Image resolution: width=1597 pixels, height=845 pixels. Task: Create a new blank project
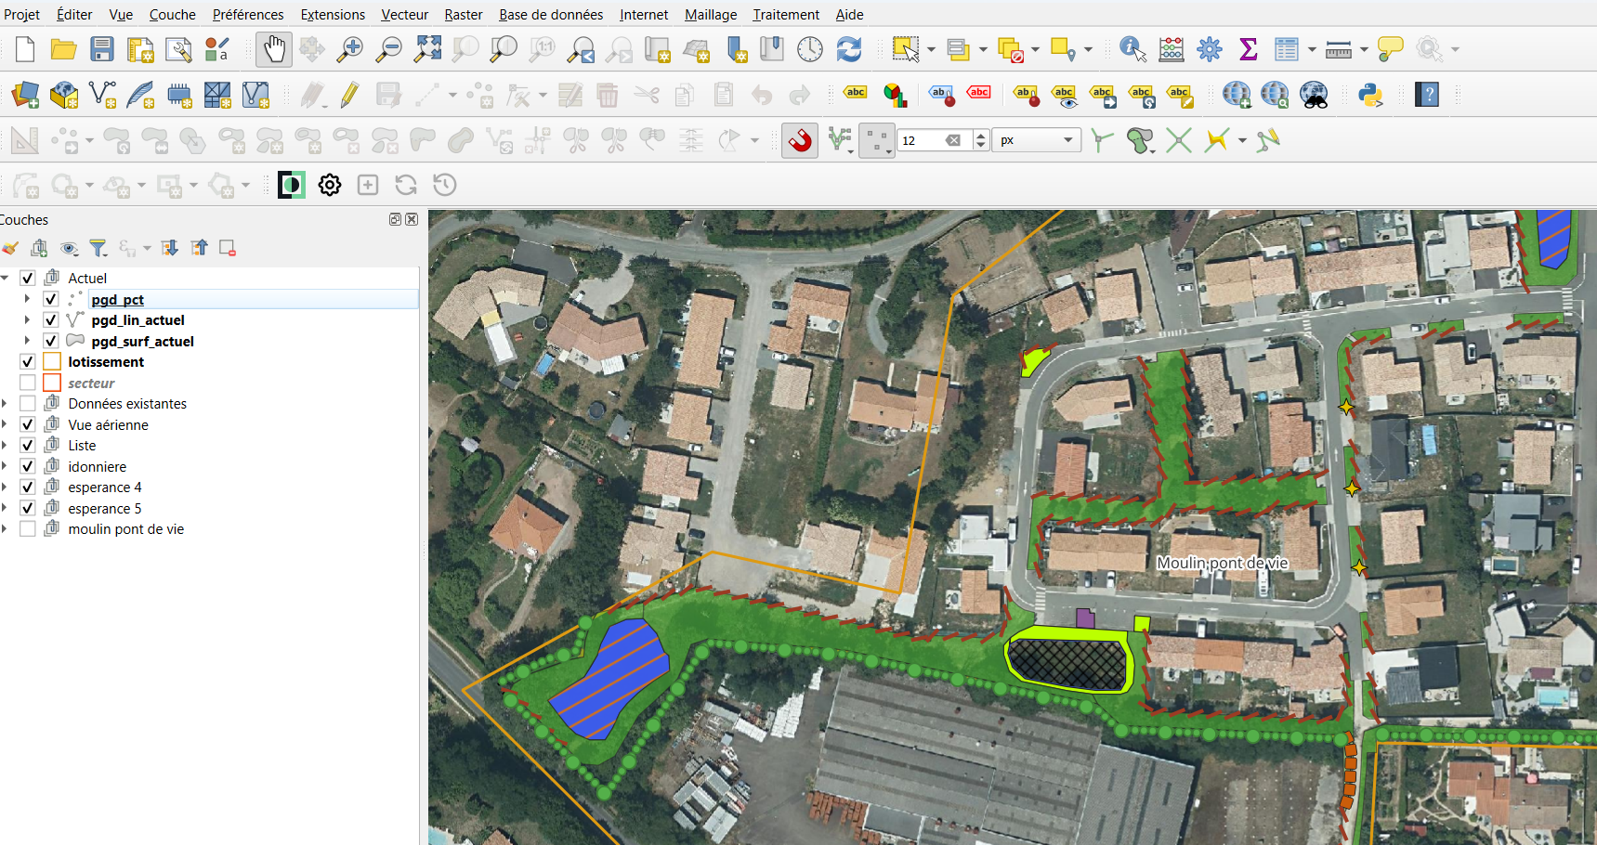[x=25, y=49]
